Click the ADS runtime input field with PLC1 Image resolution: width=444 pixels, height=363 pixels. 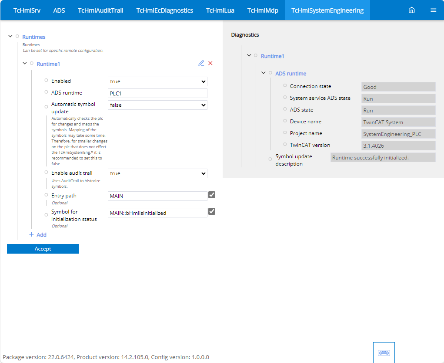tap(157, 93)
